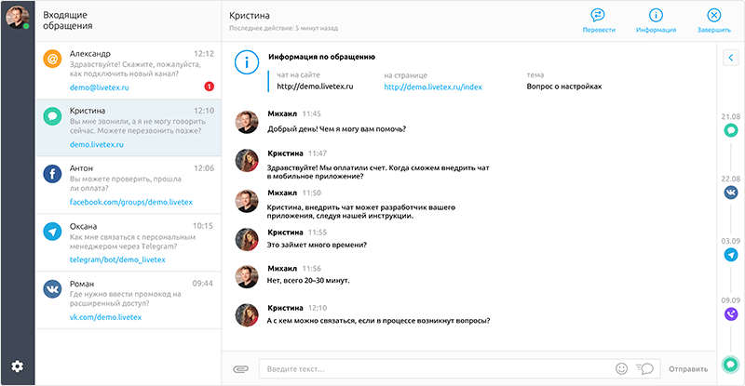Click the paperclip attachment icon
Screen dimensions: 745x386
(x=240, y=369)
